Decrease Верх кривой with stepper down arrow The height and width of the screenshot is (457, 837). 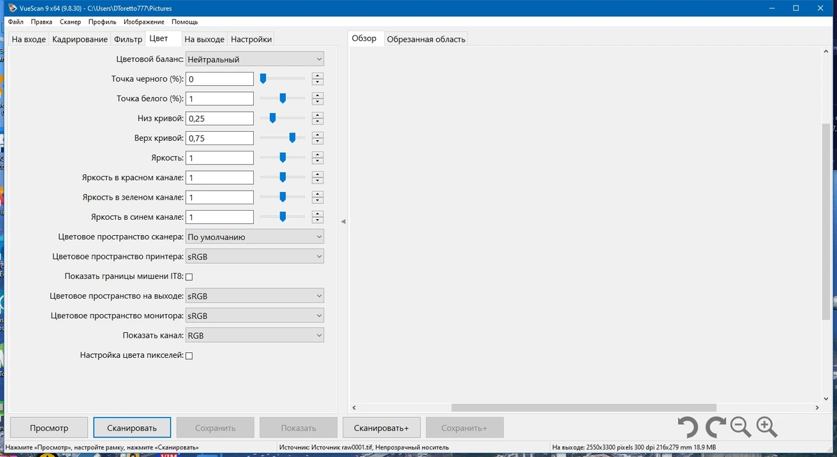318,142
